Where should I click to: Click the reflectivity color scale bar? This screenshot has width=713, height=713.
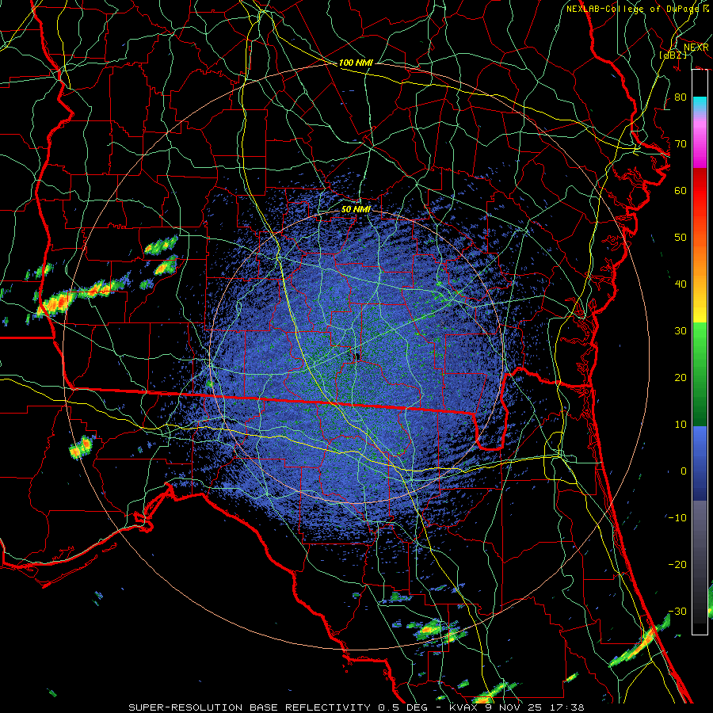[700, 352]
